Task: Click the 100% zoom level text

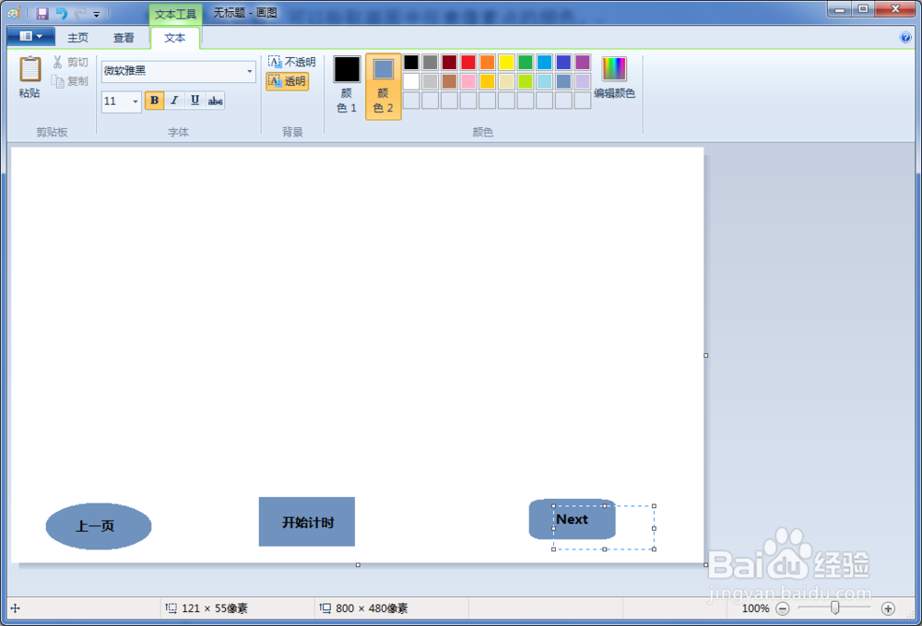Action: 756,608
